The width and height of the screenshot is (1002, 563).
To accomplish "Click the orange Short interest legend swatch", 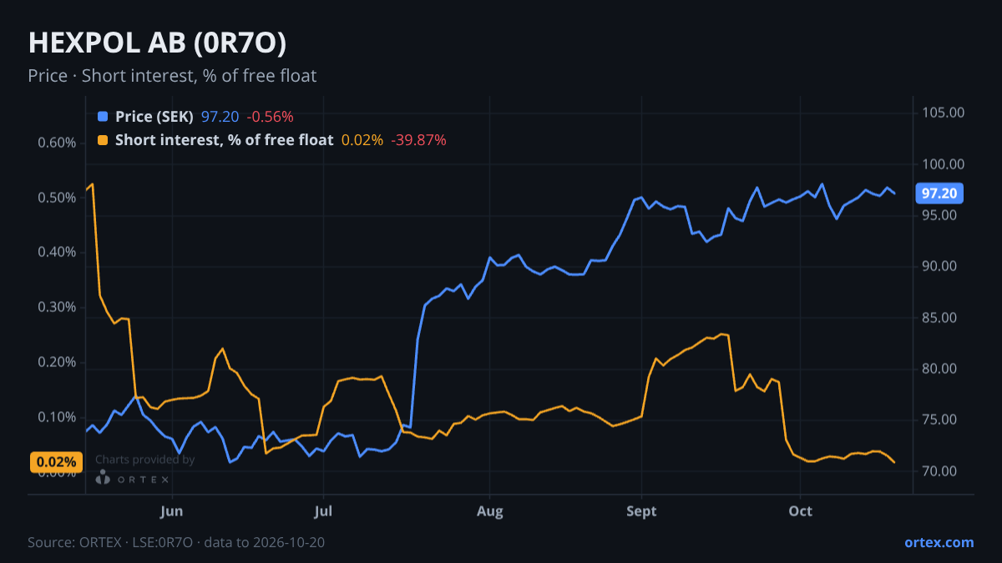I will coord(103,140).
